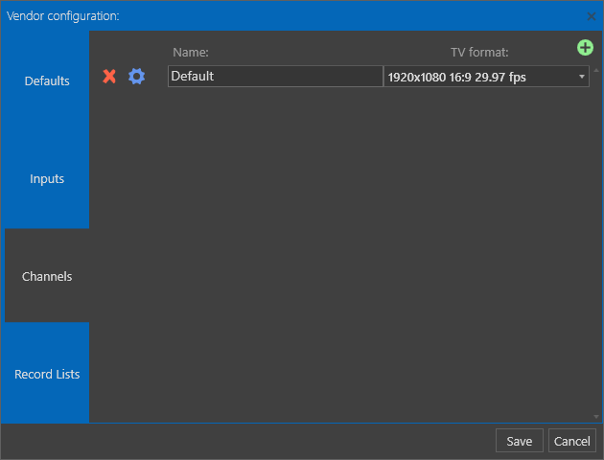
Task: Add a new channel with green plus
Action: [x=585, y=48]
